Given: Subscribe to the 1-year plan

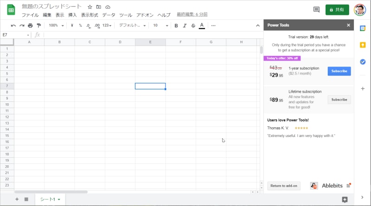Looking at the screenshot, I should [339, 71].
